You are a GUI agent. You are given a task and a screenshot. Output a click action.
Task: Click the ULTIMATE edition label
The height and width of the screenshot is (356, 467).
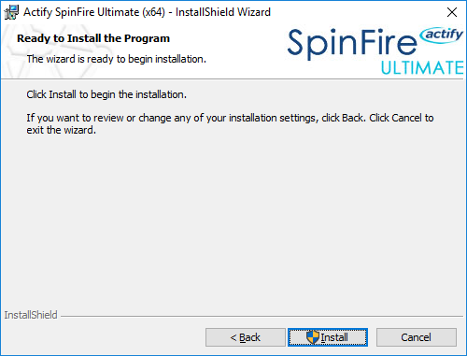tap(422, 68)
